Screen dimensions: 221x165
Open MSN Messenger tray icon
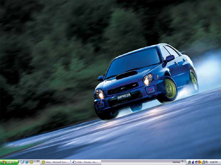(193, 162)
